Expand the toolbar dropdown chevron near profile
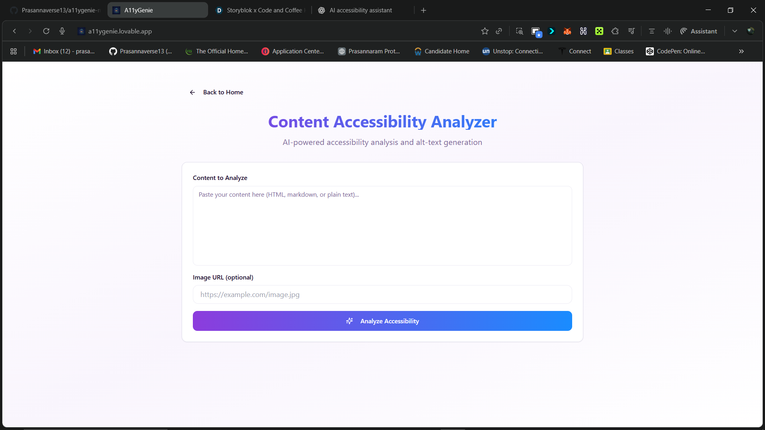The width and height of the screenshot is (765, 430). tap(734, 31)
